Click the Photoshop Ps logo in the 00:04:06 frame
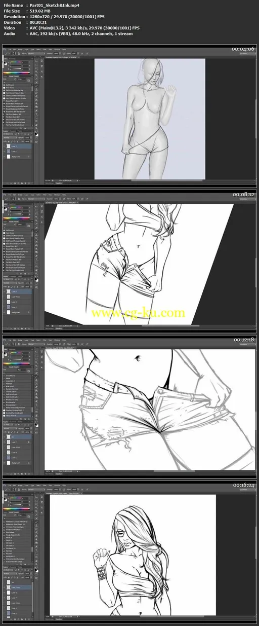This screenshot has height=626, width=259. (4, 49)
